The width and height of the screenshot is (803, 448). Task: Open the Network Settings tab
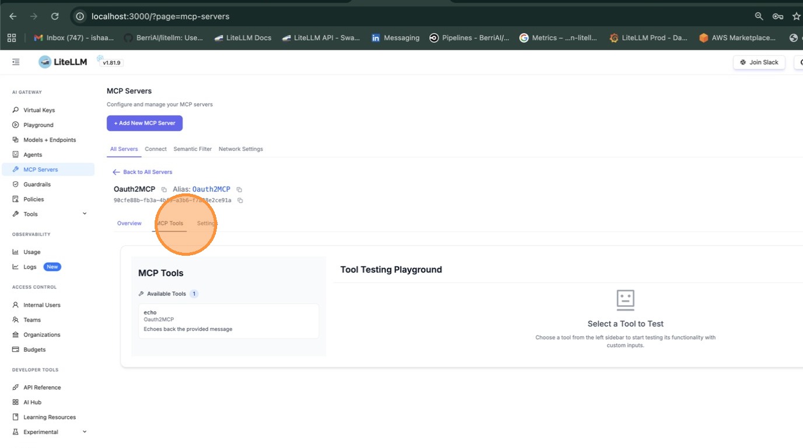click(x=241, y=149)
